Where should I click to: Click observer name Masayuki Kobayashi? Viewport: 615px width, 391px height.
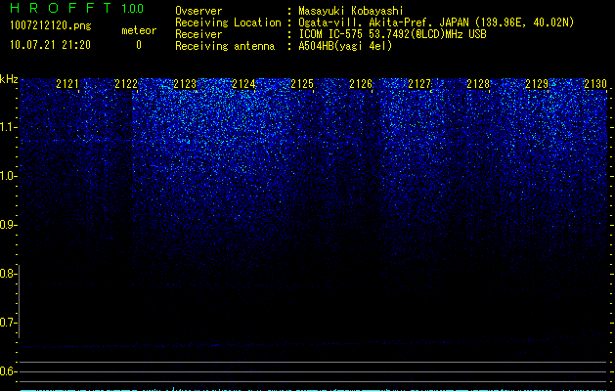click(x=351, y=12)
